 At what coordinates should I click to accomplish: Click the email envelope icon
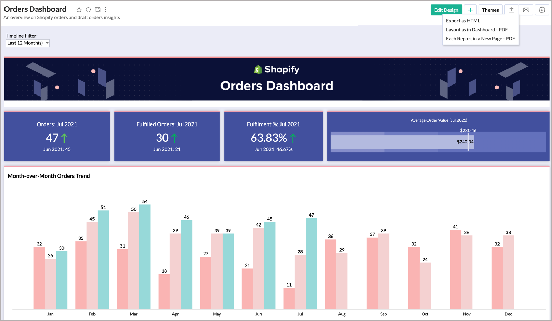[526, 10]
